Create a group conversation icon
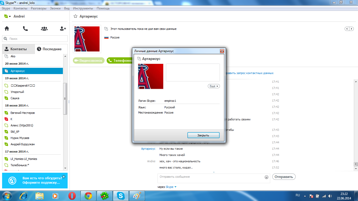 pos(44,29)
